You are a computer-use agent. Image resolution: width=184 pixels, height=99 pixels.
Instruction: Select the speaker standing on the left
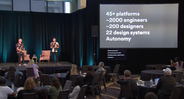21,52
